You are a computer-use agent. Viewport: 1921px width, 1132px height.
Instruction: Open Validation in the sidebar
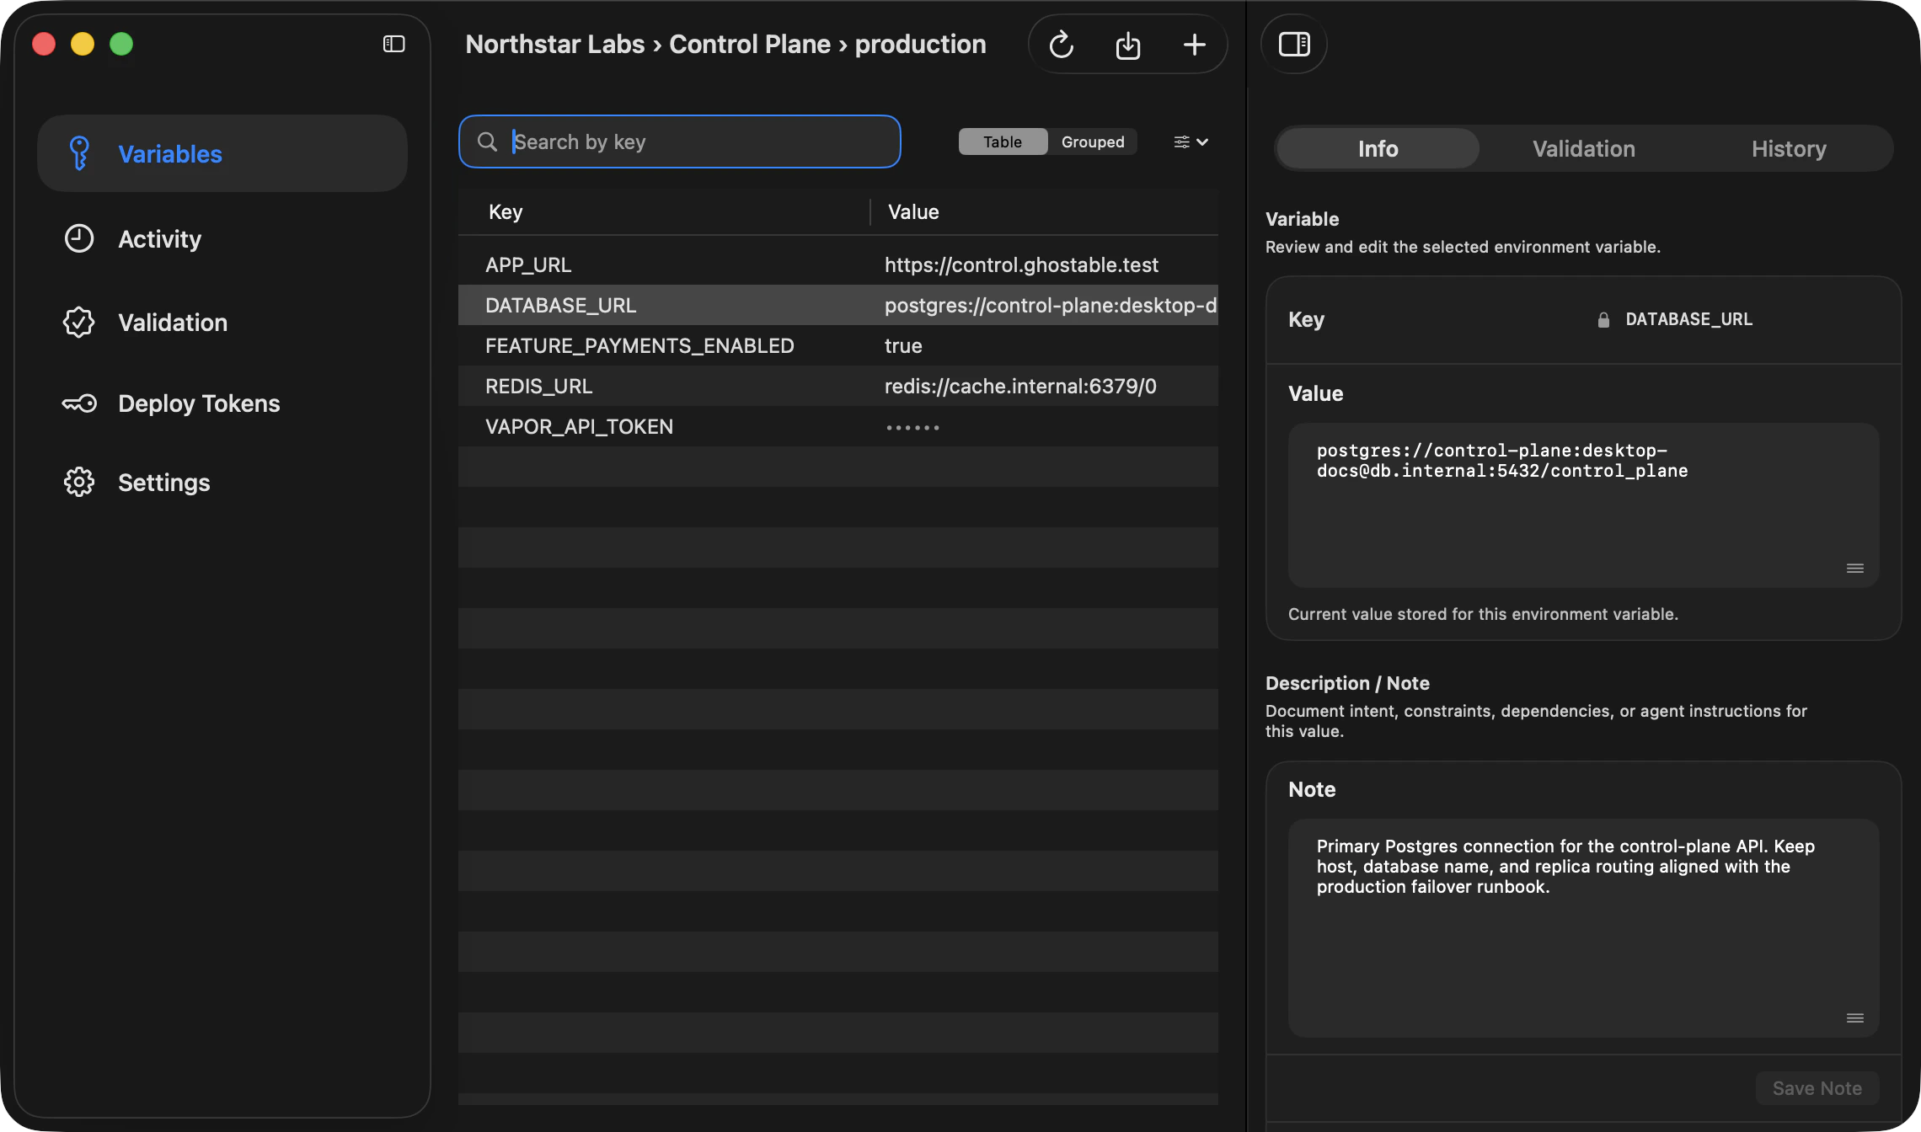tap(172, 323)
